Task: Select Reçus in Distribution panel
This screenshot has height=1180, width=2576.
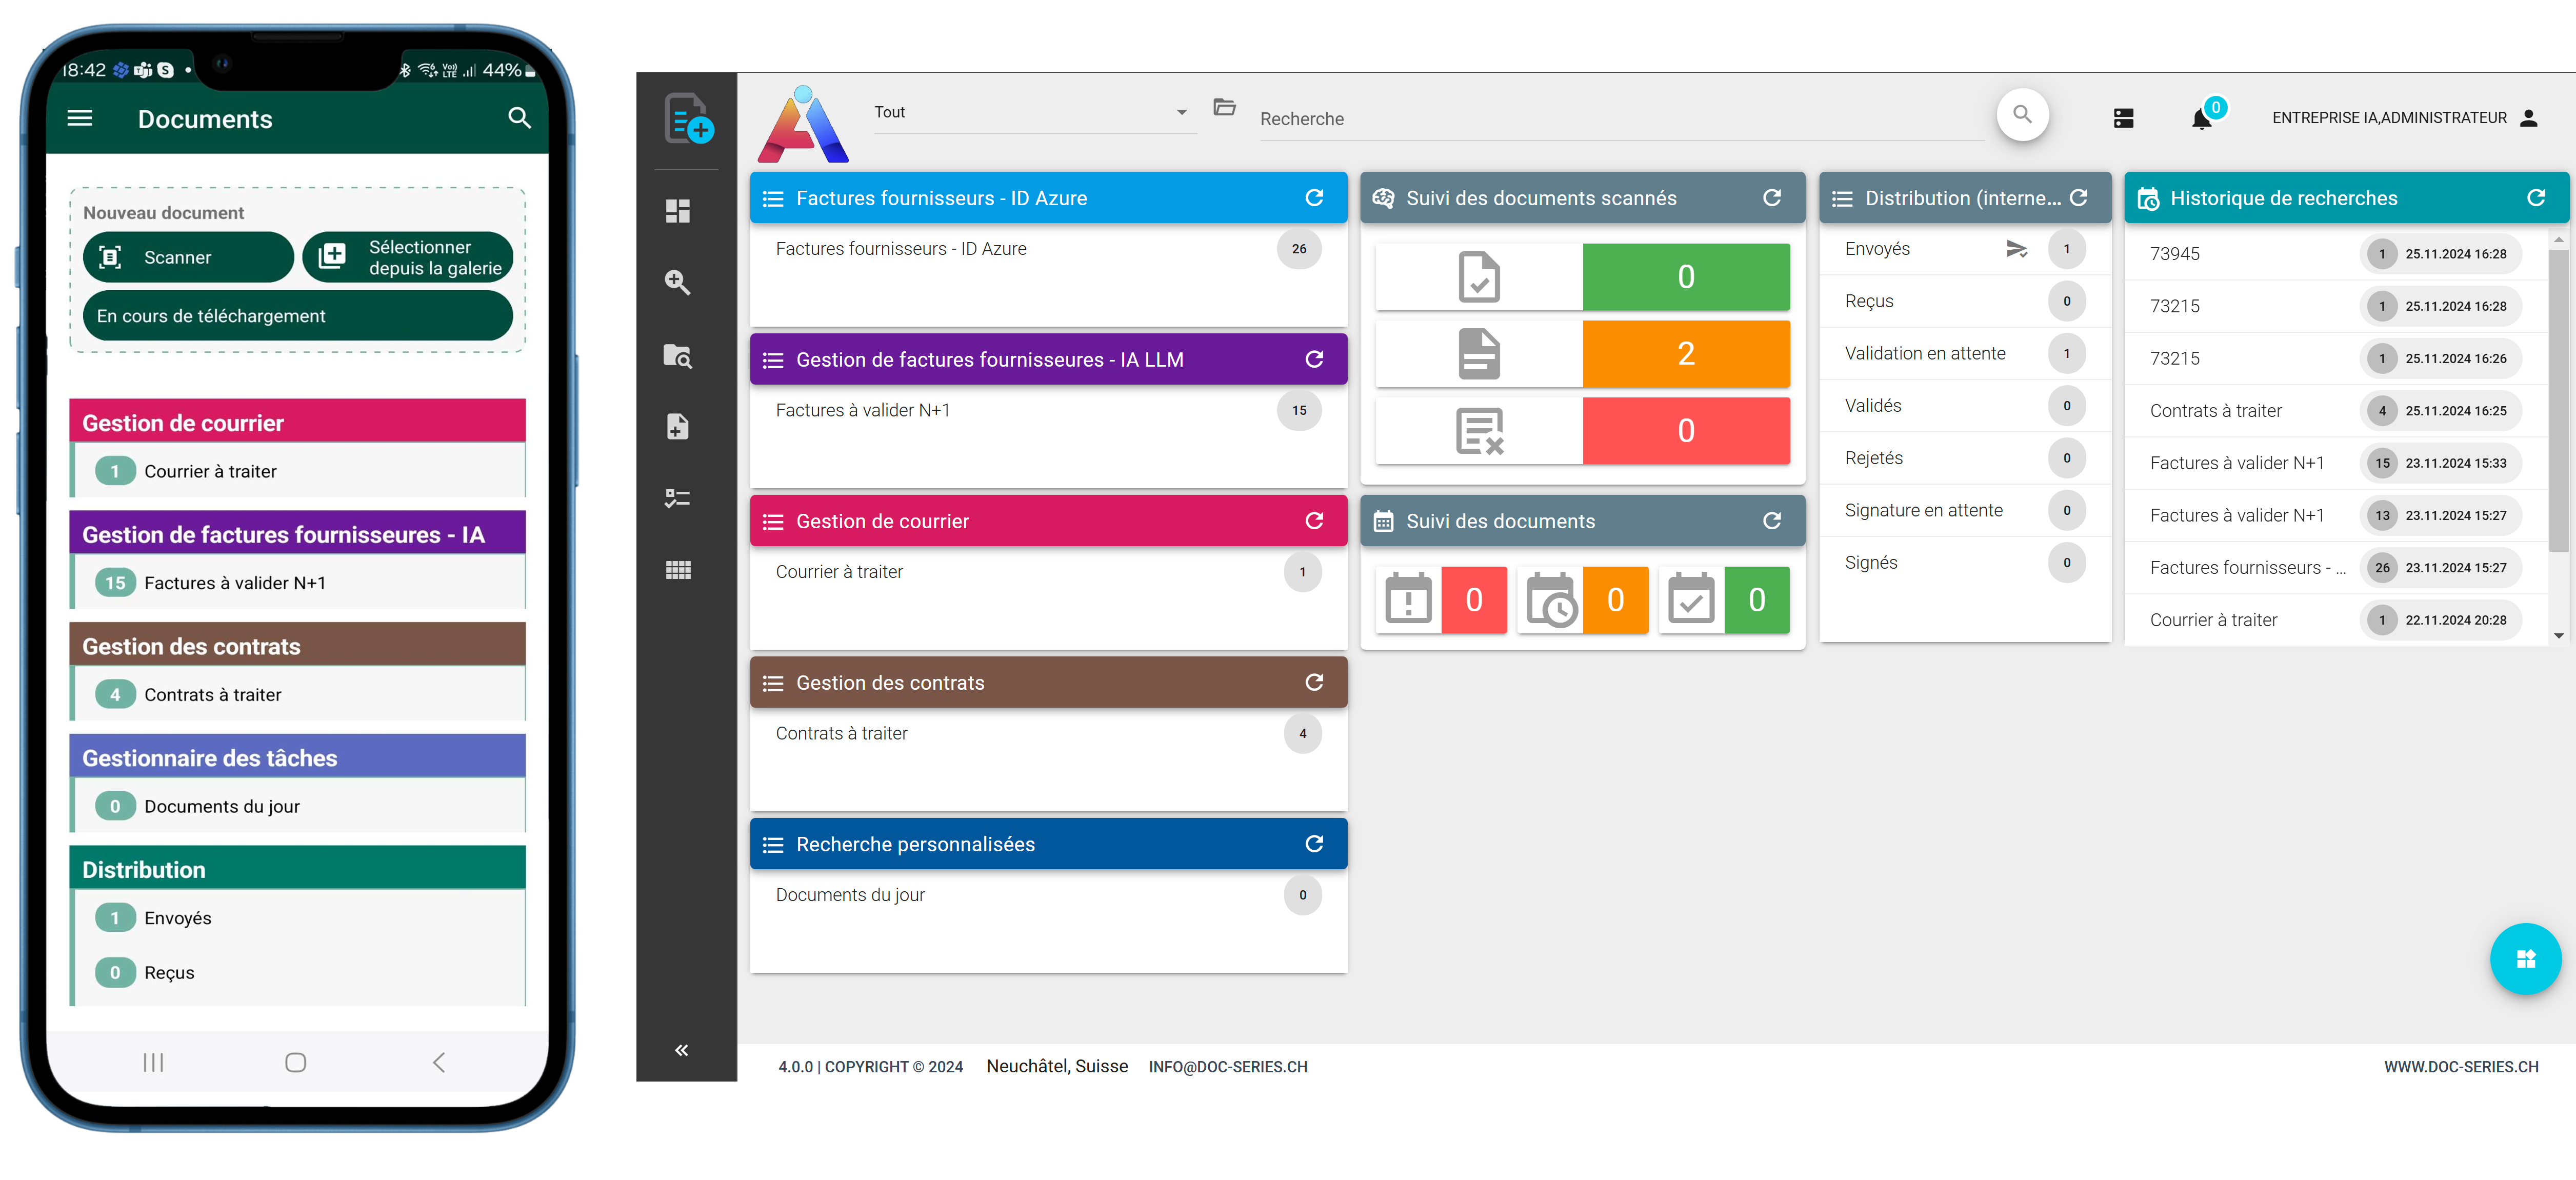Action: coord(1964,301)
